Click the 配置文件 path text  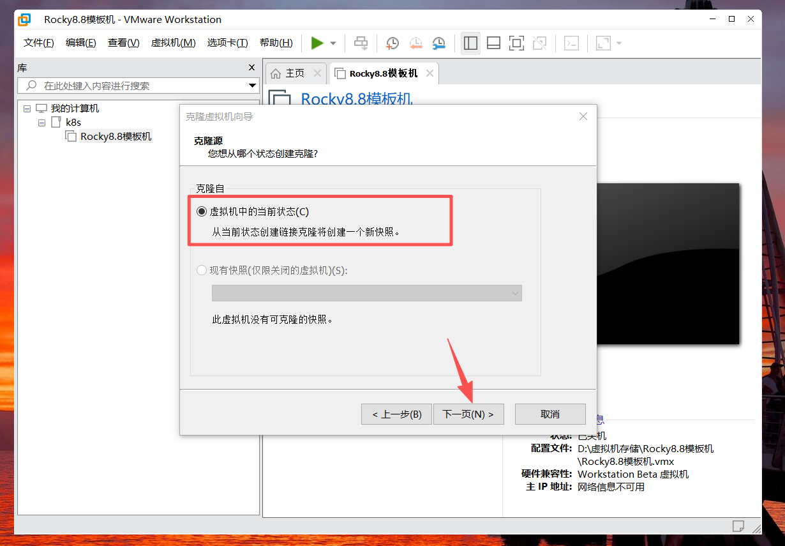click(x=645, y=455)
